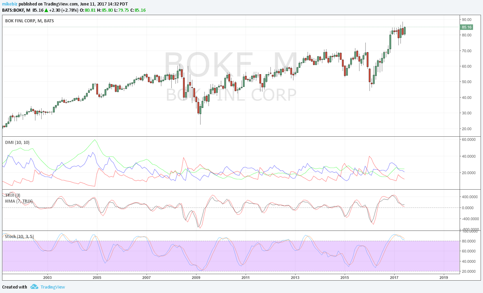The width and height of the screenshot is (483, 293).
Task: Open the TradingView footer link
Action: coord(53,287)
